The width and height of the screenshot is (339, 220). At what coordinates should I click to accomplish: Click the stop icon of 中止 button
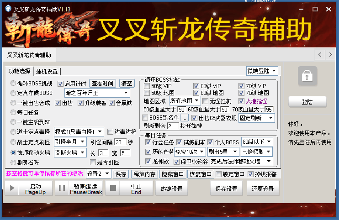tap(113, 188)
